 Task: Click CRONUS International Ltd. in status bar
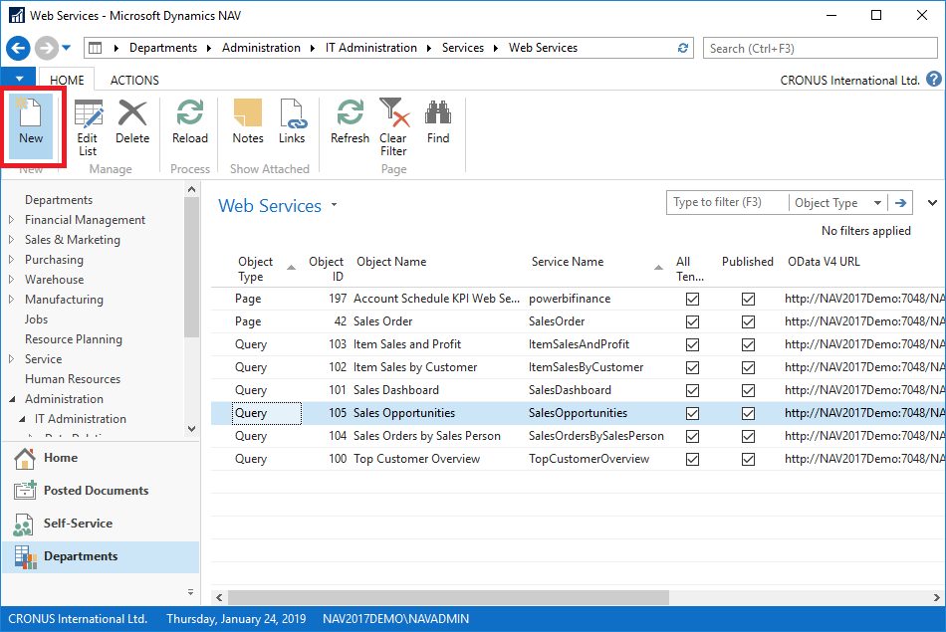point(78,619)
